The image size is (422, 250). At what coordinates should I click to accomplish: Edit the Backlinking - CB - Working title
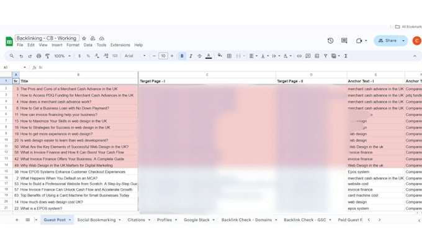(47, 38)
